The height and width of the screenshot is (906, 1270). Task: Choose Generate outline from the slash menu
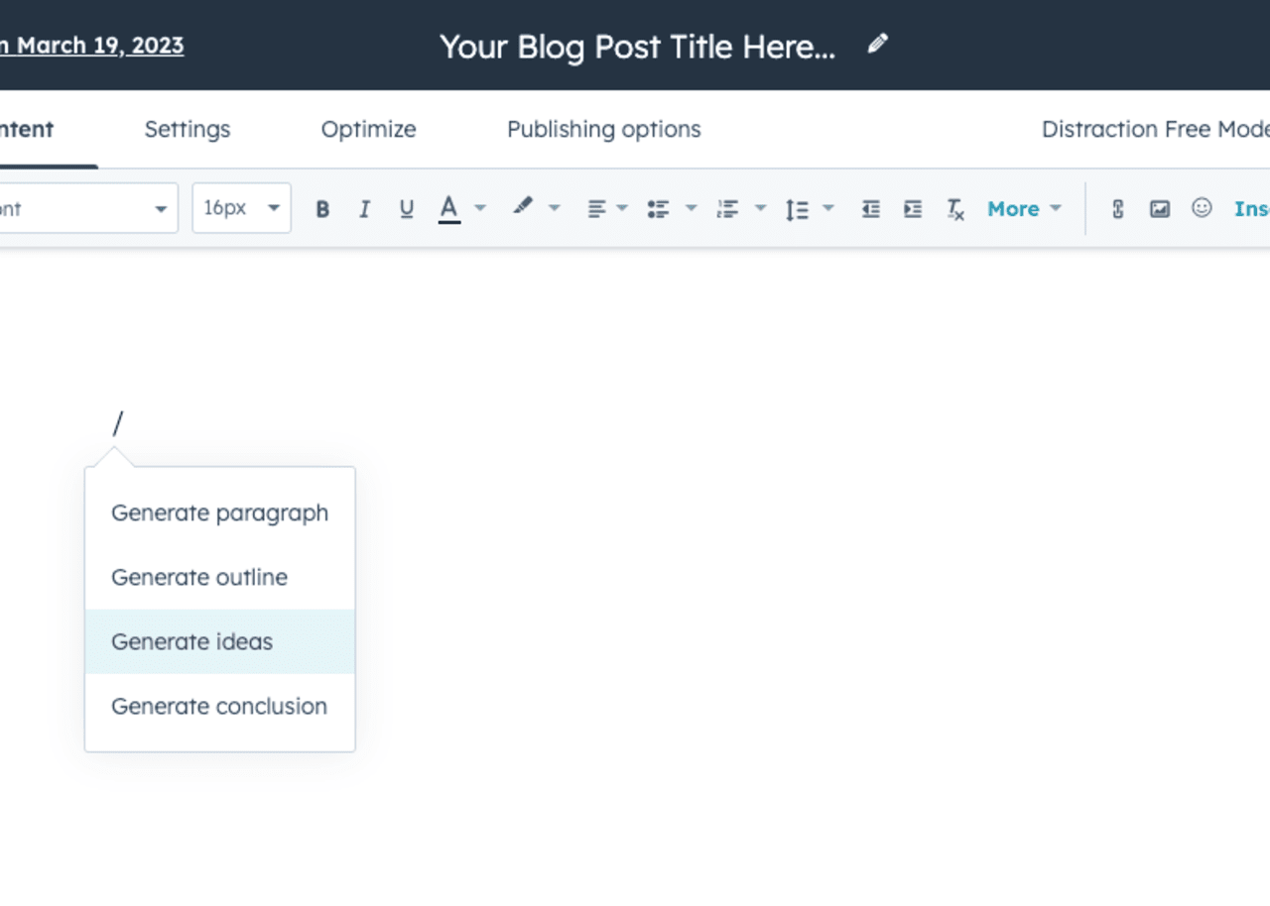199,577
